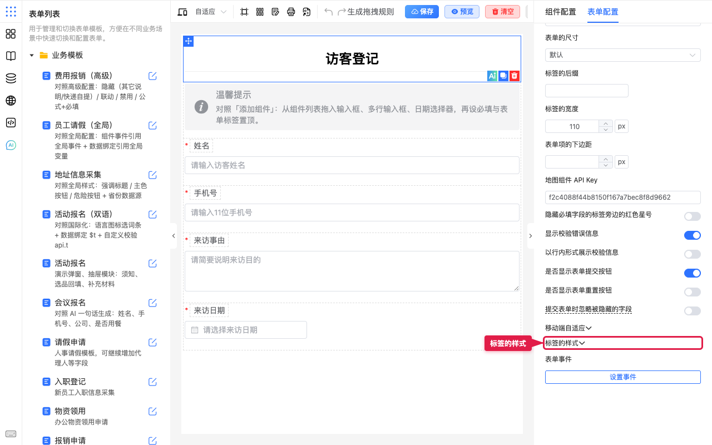Screen dimensions: 712x445
Task: Open the database icon in sidebar
Action: click(11, 78)
